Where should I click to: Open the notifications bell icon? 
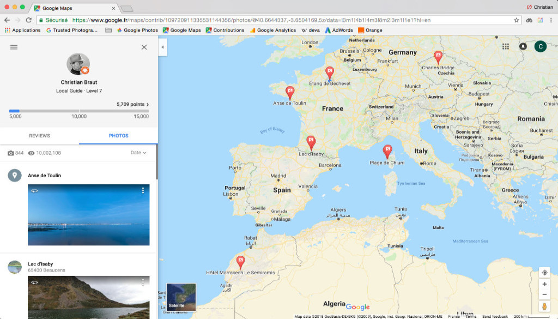point(523,47)
